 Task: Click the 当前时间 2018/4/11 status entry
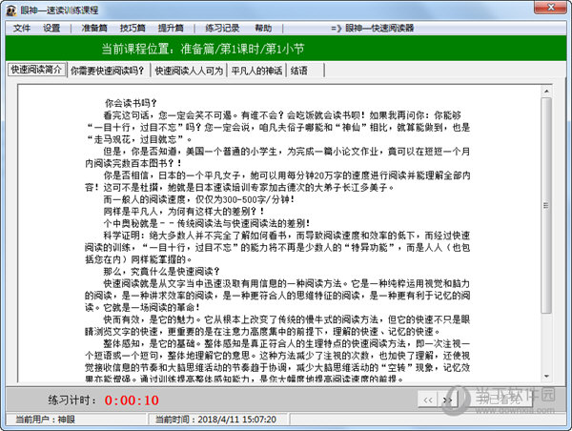(215, 420)
